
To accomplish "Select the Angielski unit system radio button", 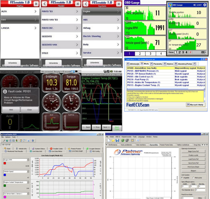I will click(x=182, y=177).
